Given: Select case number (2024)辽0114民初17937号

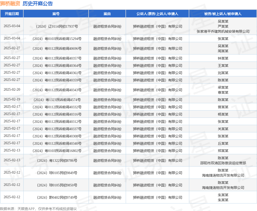Looking at the screenshot, I should pos(57,26).
